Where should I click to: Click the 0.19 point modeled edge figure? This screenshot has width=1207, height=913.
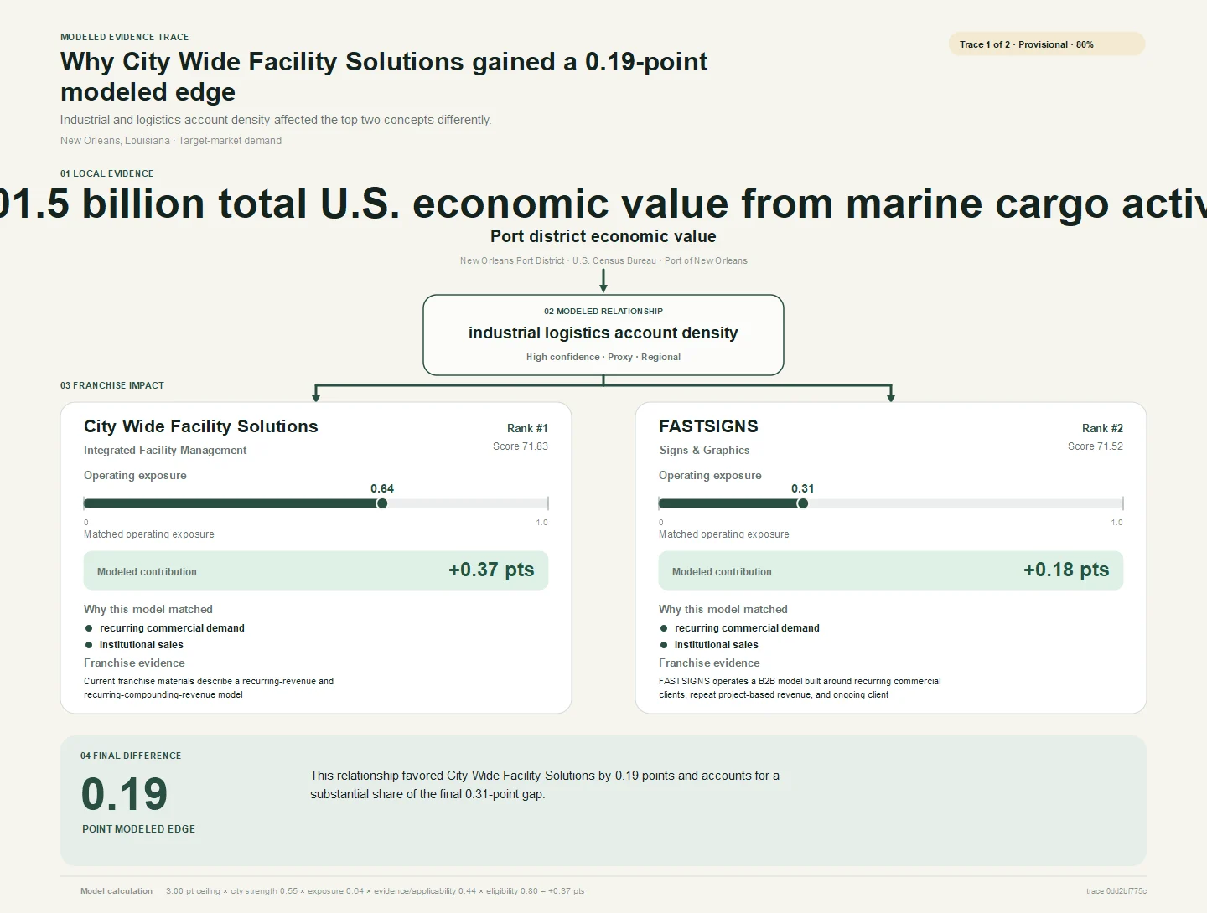[124, 794]
